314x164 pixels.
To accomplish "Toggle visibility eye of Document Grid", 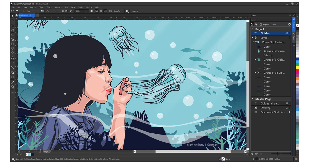I will (x=282, y=112).
